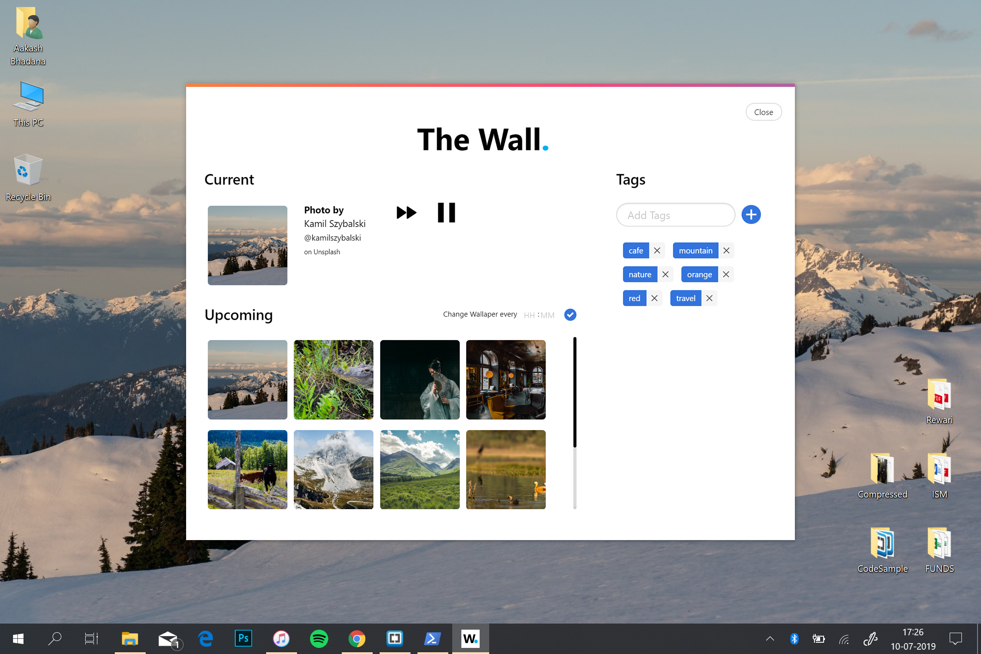The height and width of the screenshot is (654, 981).
Task: Delete the nature tag
Action: 665,274
